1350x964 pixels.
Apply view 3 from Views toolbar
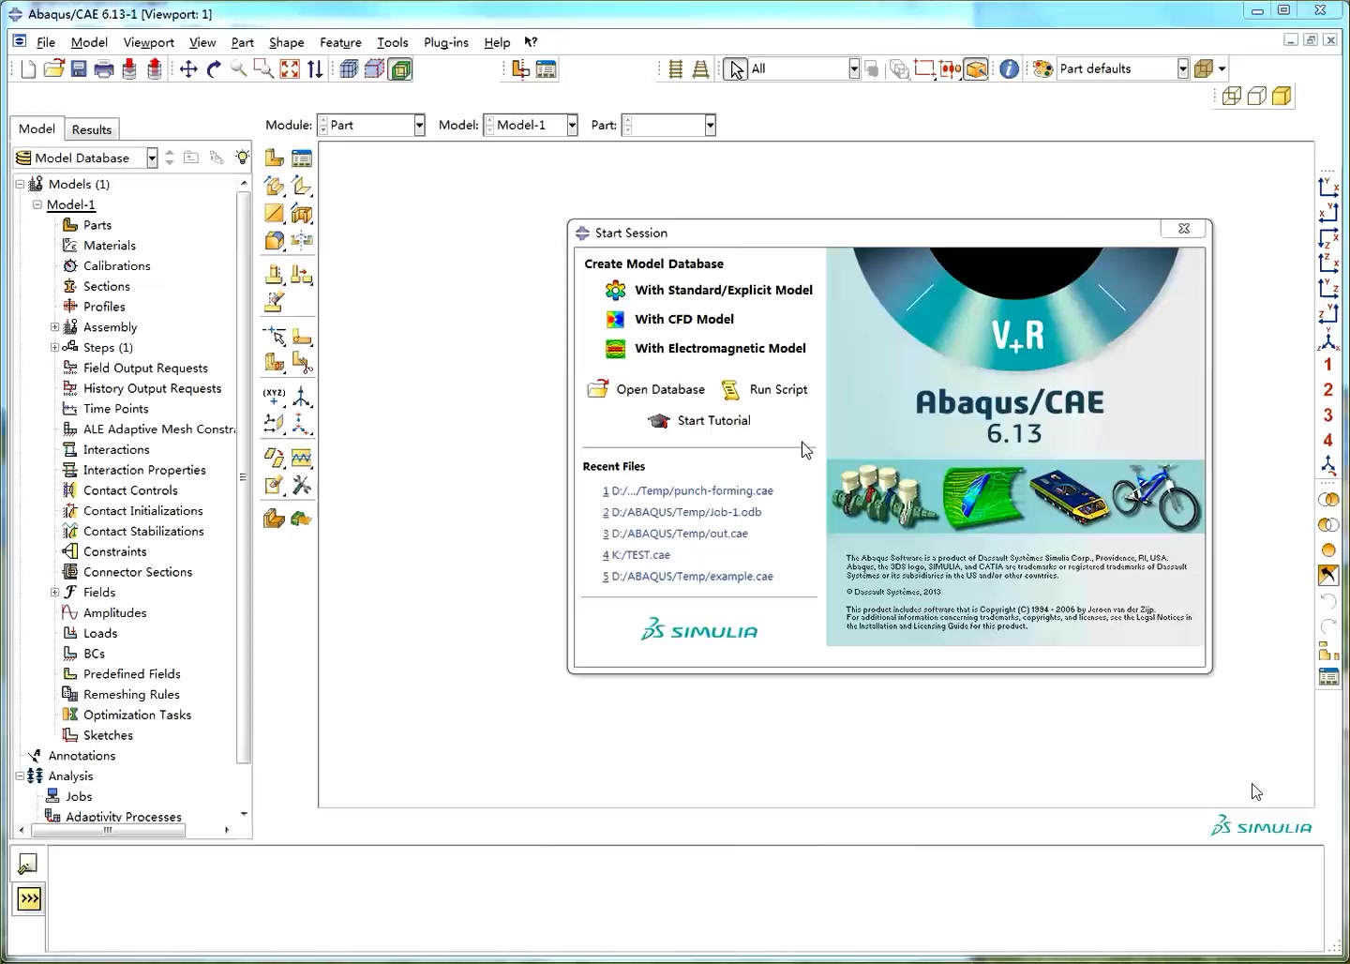[x=1327, y=415]
